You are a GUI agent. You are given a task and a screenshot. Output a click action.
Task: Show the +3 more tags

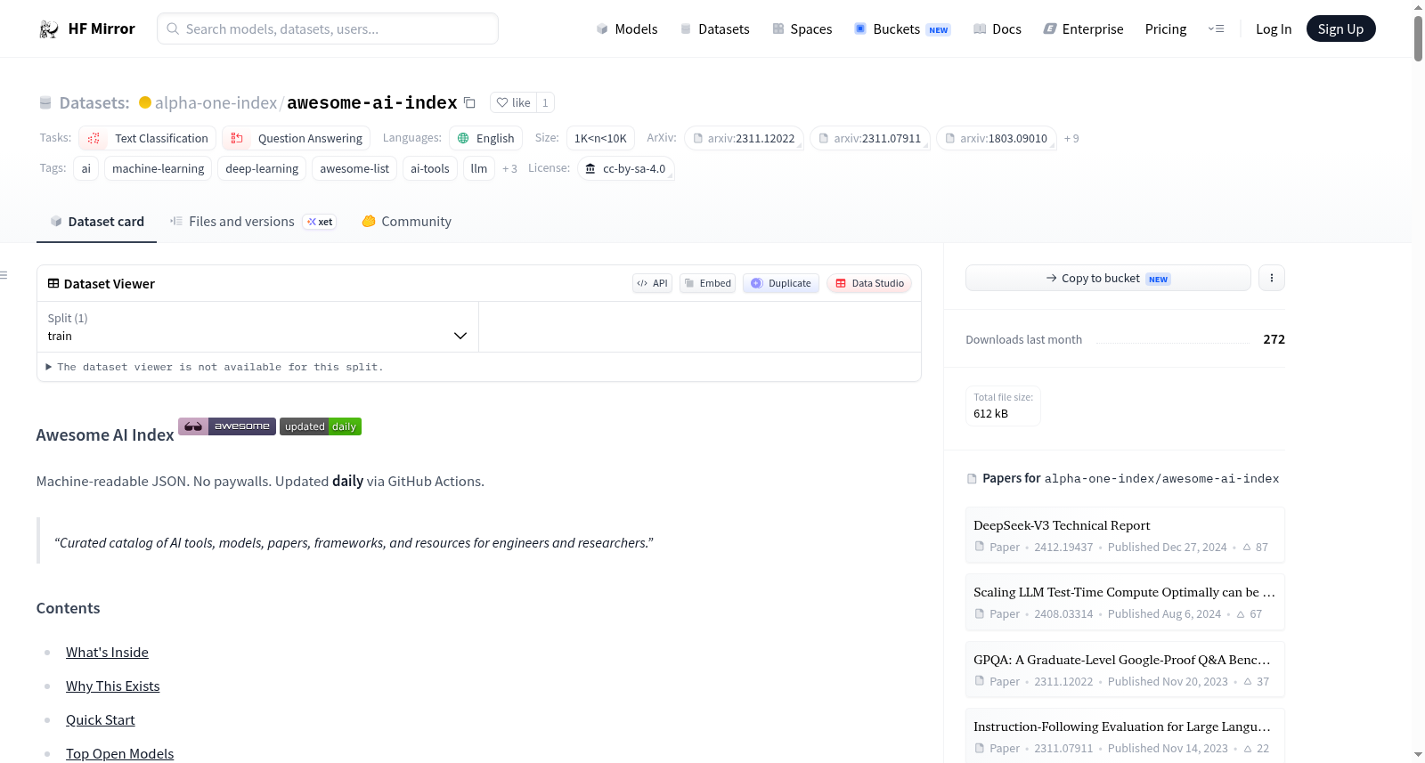pyautogui.click(x=509, y=168)
